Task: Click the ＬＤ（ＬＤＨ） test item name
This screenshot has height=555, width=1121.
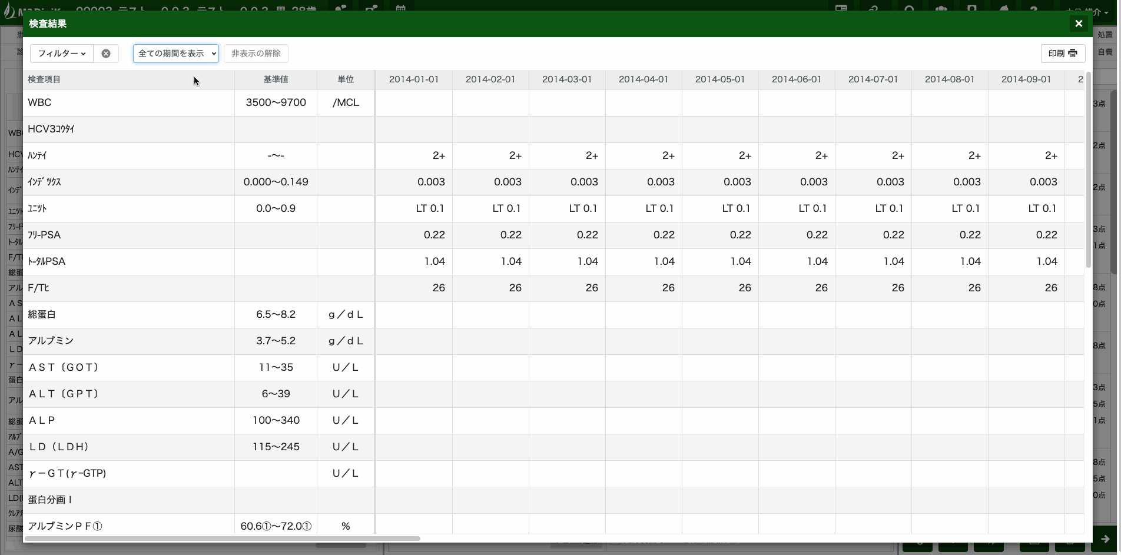Action: coord(59,447)
